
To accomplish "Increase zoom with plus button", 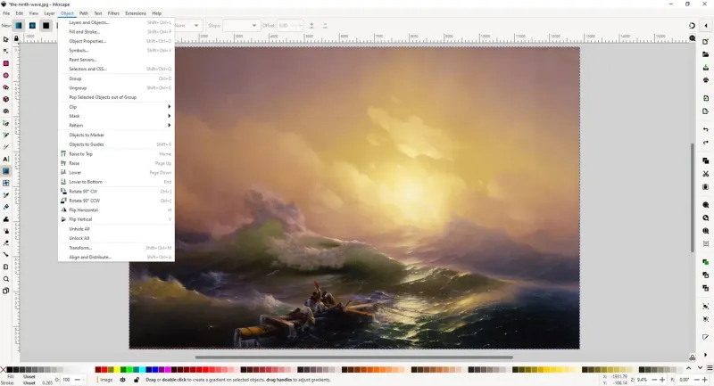I will [x=662, y=380].
